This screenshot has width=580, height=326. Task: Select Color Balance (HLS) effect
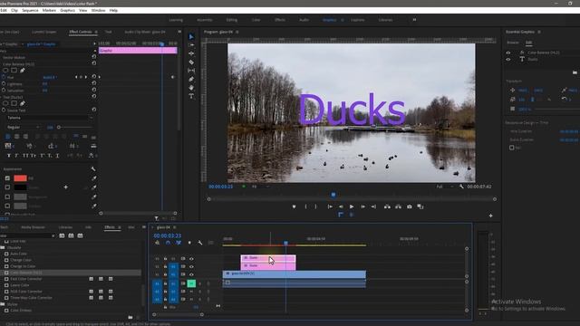[26, 273]
